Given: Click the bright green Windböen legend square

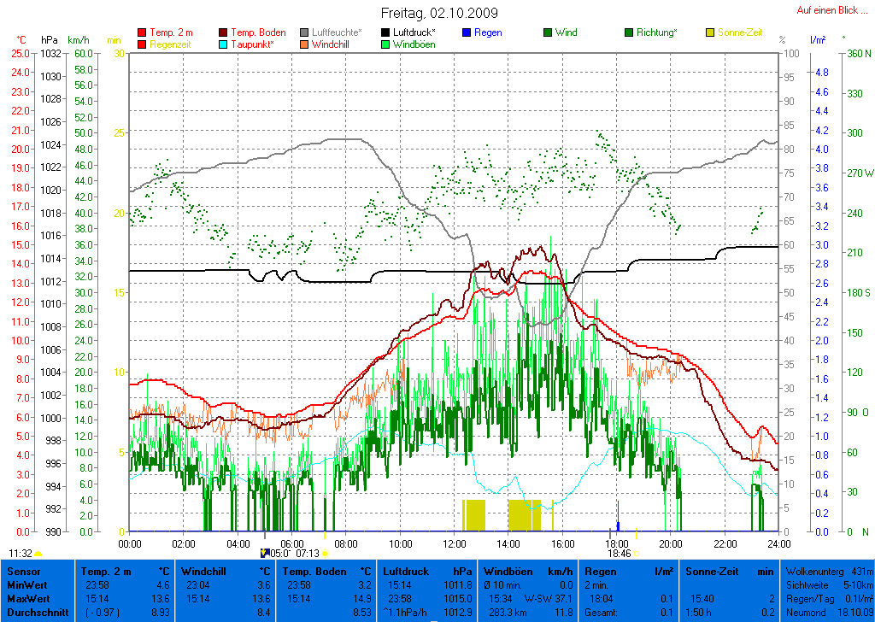Looking at the screenshot, I should tap(386, 44).
